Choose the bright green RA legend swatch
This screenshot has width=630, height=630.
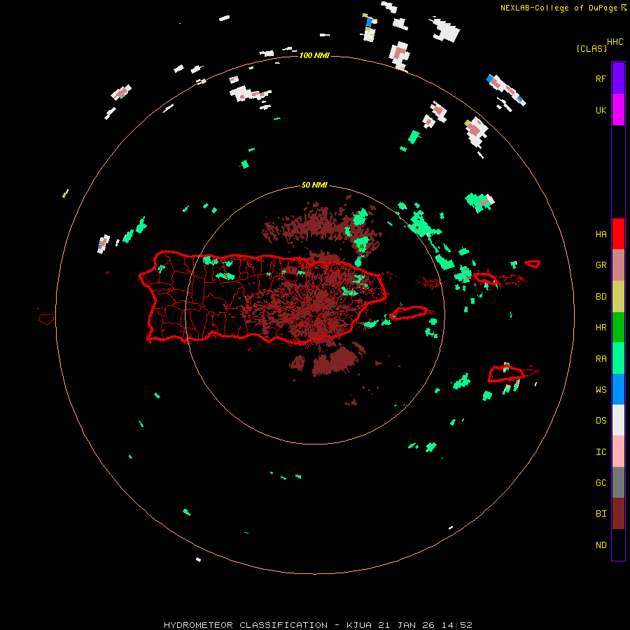coord(618,358)
